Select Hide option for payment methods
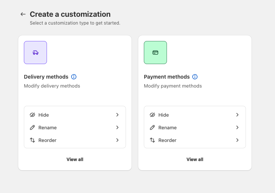Image resolution: width=275 pixels, height=193 pixels. click(164, 115)
